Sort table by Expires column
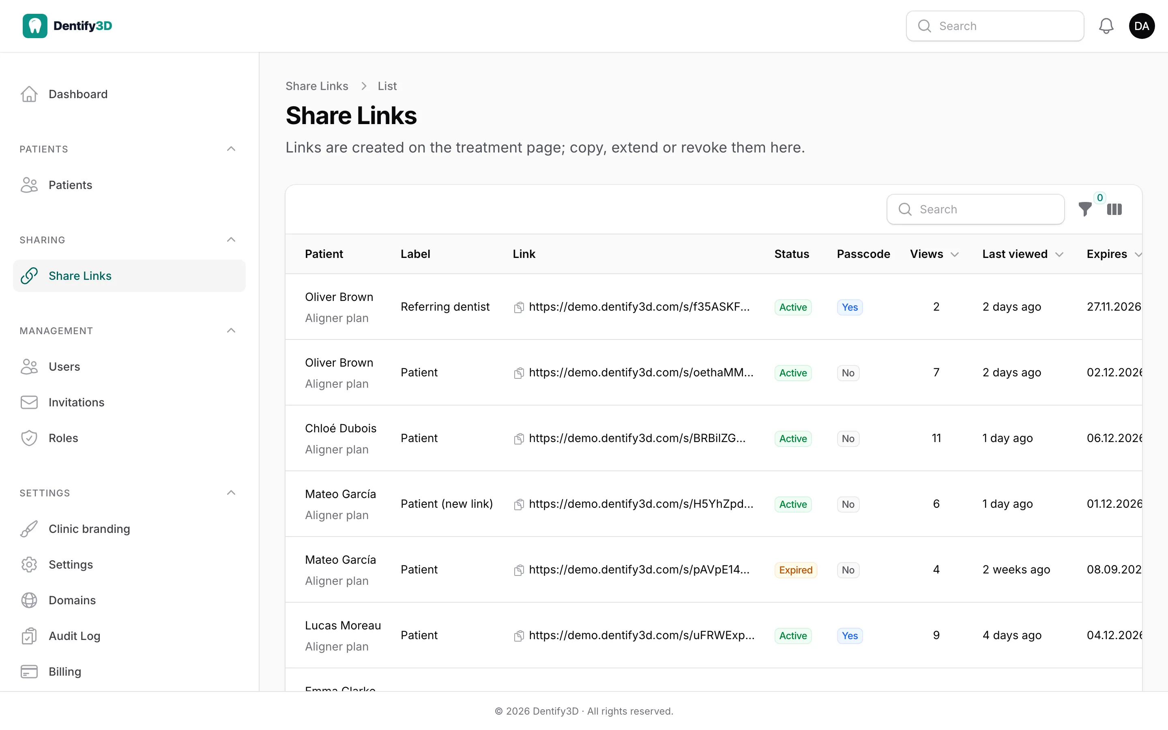 1114,254
